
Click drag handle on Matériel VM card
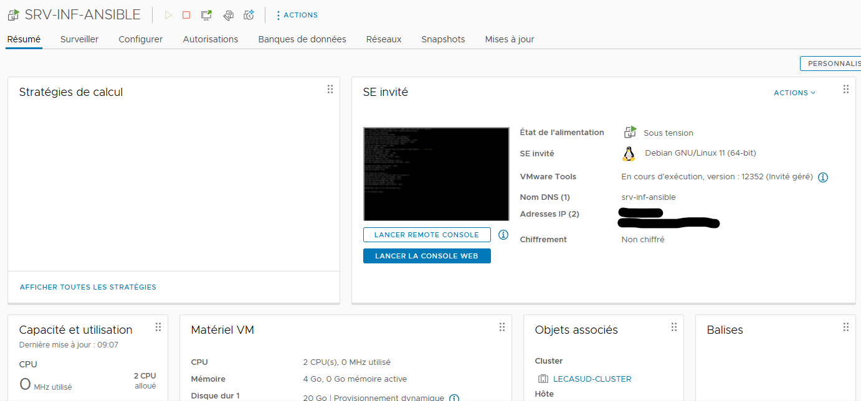click(502, 327)
